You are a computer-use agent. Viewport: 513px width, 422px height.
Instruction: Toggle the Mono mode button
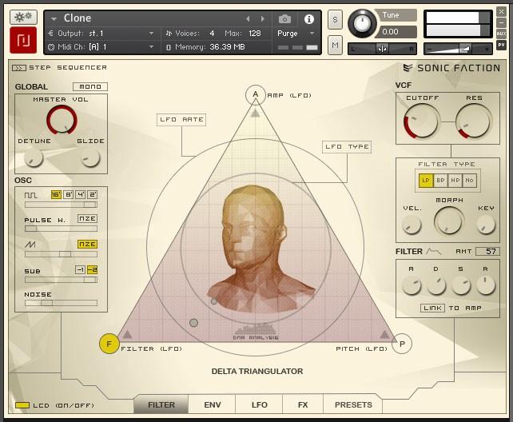tap(89, 86)
